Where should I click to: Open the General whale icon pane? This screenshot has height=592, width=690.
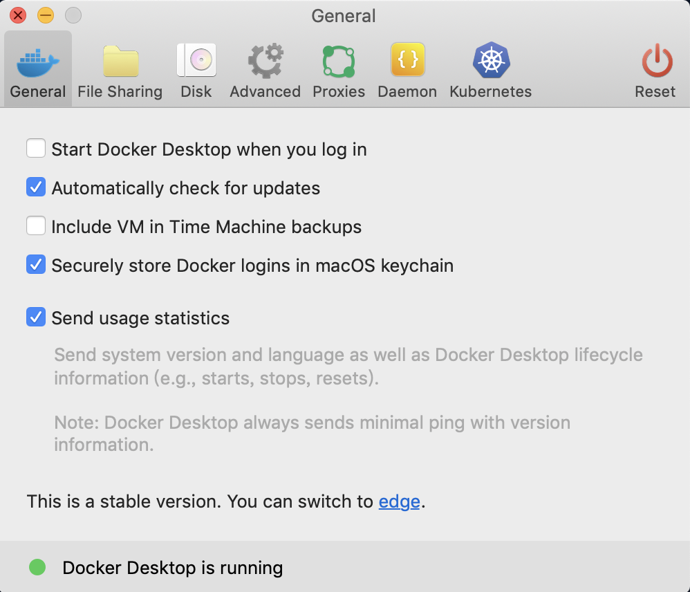pos(38,62)
